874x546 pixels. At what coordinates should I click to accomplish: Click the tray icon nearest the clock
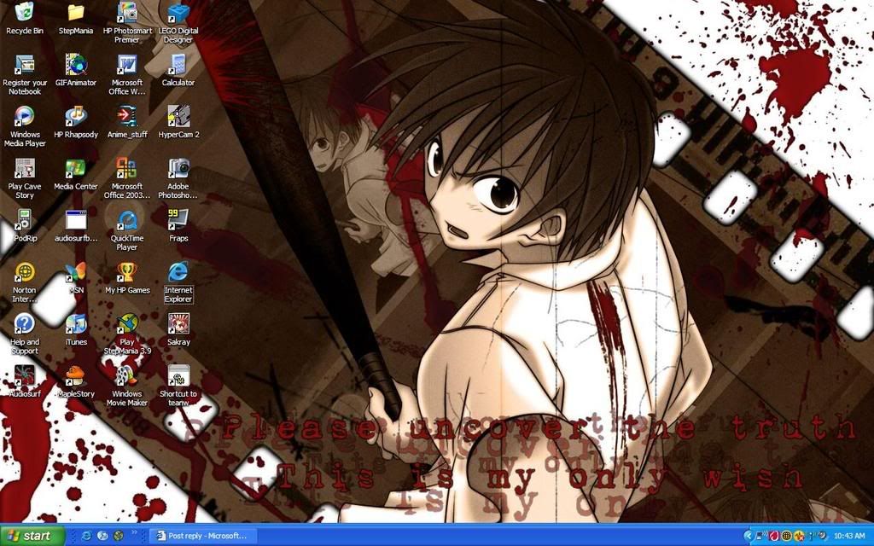[823, 536]
